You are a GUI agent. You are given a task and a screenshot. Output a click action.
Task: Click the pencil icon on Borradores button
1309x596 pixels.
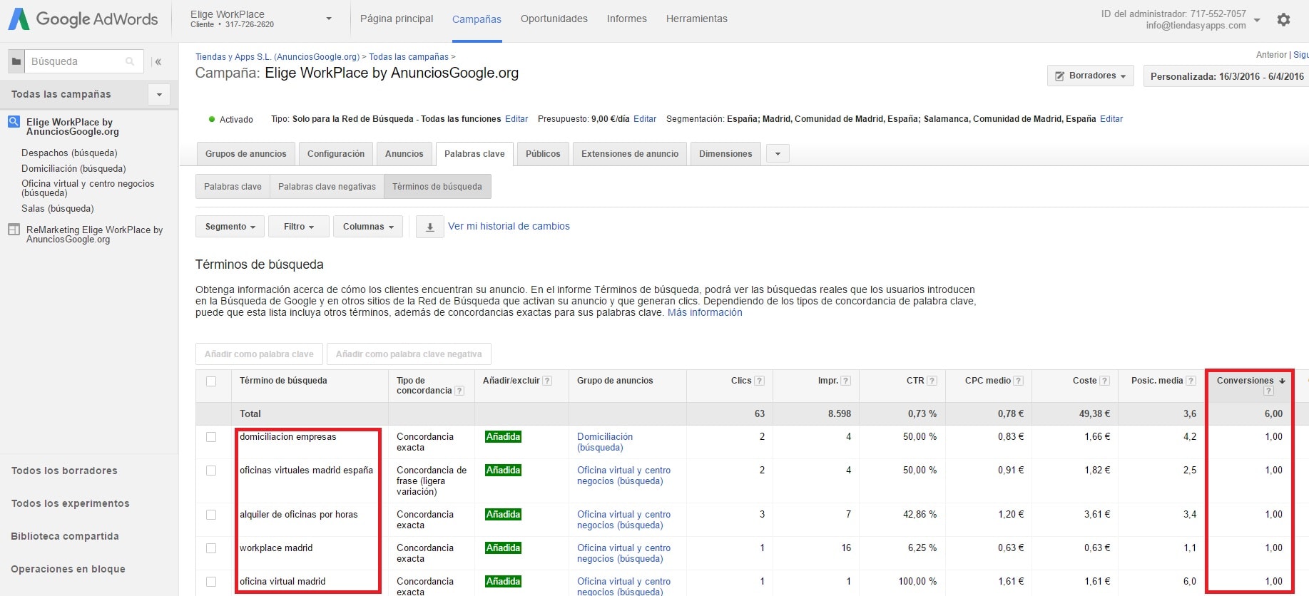(x=1060, y=76)
